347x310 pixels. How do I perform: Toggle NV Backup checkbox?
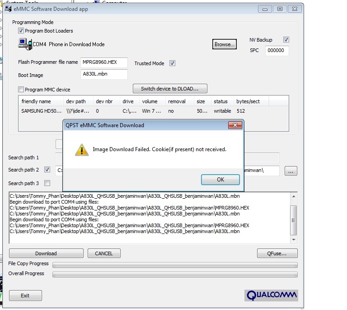coord(286,40)
